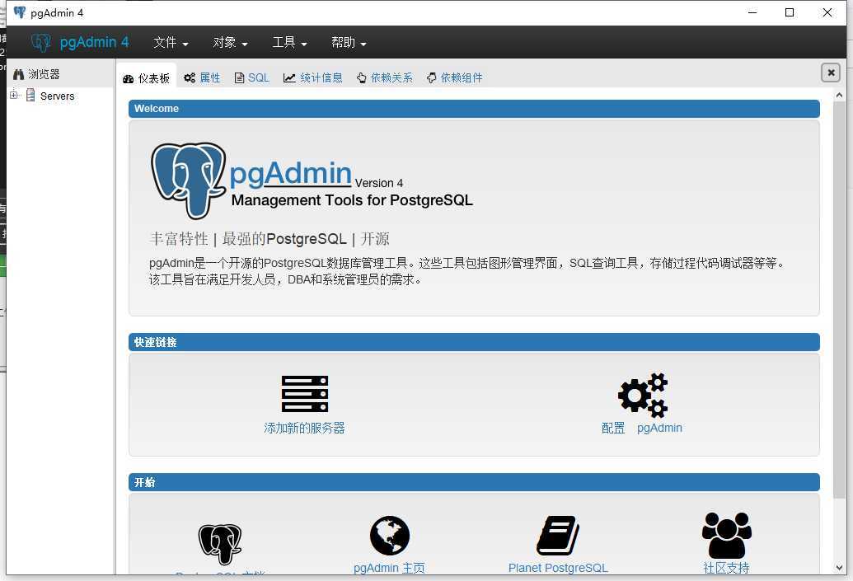Click the Welcome section header
The image size is (853, 581).
pyautogui.click(x=474, y=108)
